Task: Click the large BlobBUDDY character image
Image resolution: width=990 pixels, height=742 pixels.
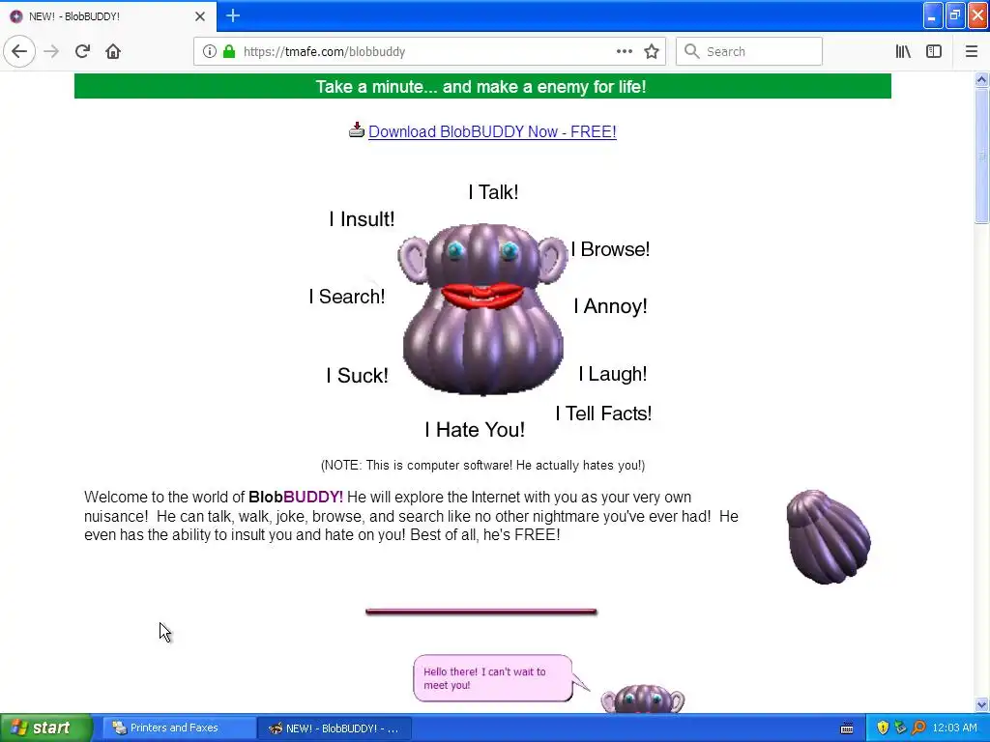Action: tap(483, 309)
